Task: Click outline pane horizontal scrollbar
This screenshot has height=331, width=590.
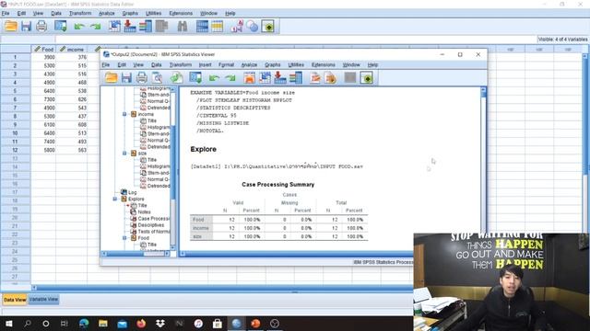Action: coord(136,254)
